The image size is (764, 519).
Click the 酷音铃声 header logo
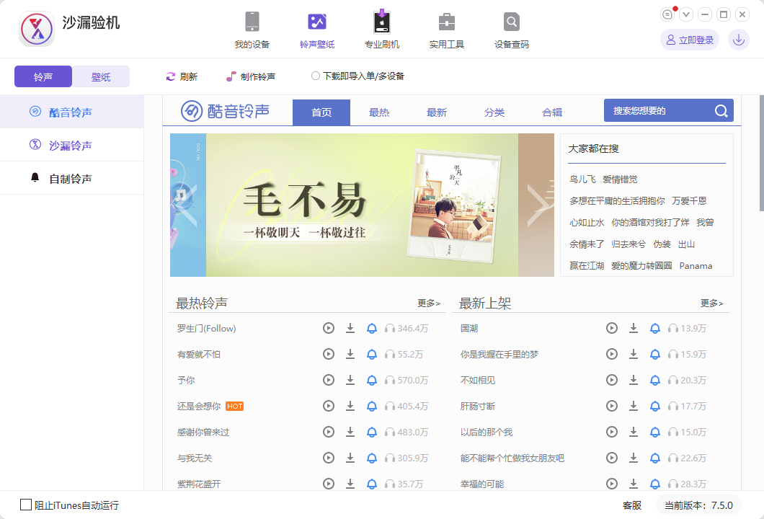[225, 111]
